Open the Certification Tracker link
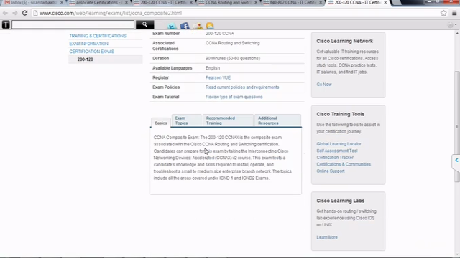Screen dimensions: 460x258 tap(335, 158)
